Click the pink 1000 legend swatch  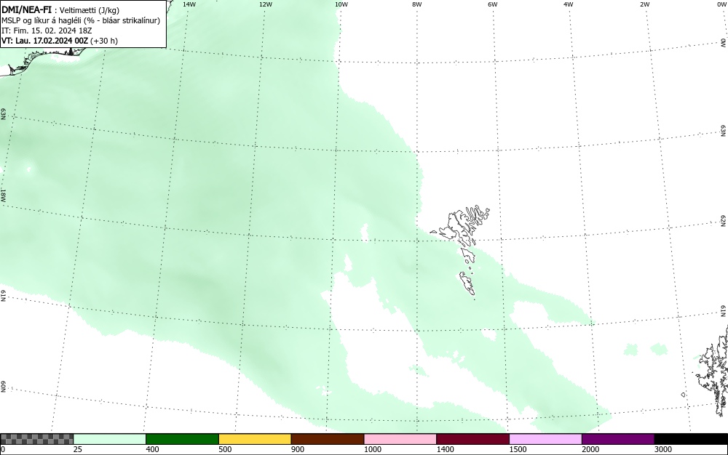coord(400,439)
